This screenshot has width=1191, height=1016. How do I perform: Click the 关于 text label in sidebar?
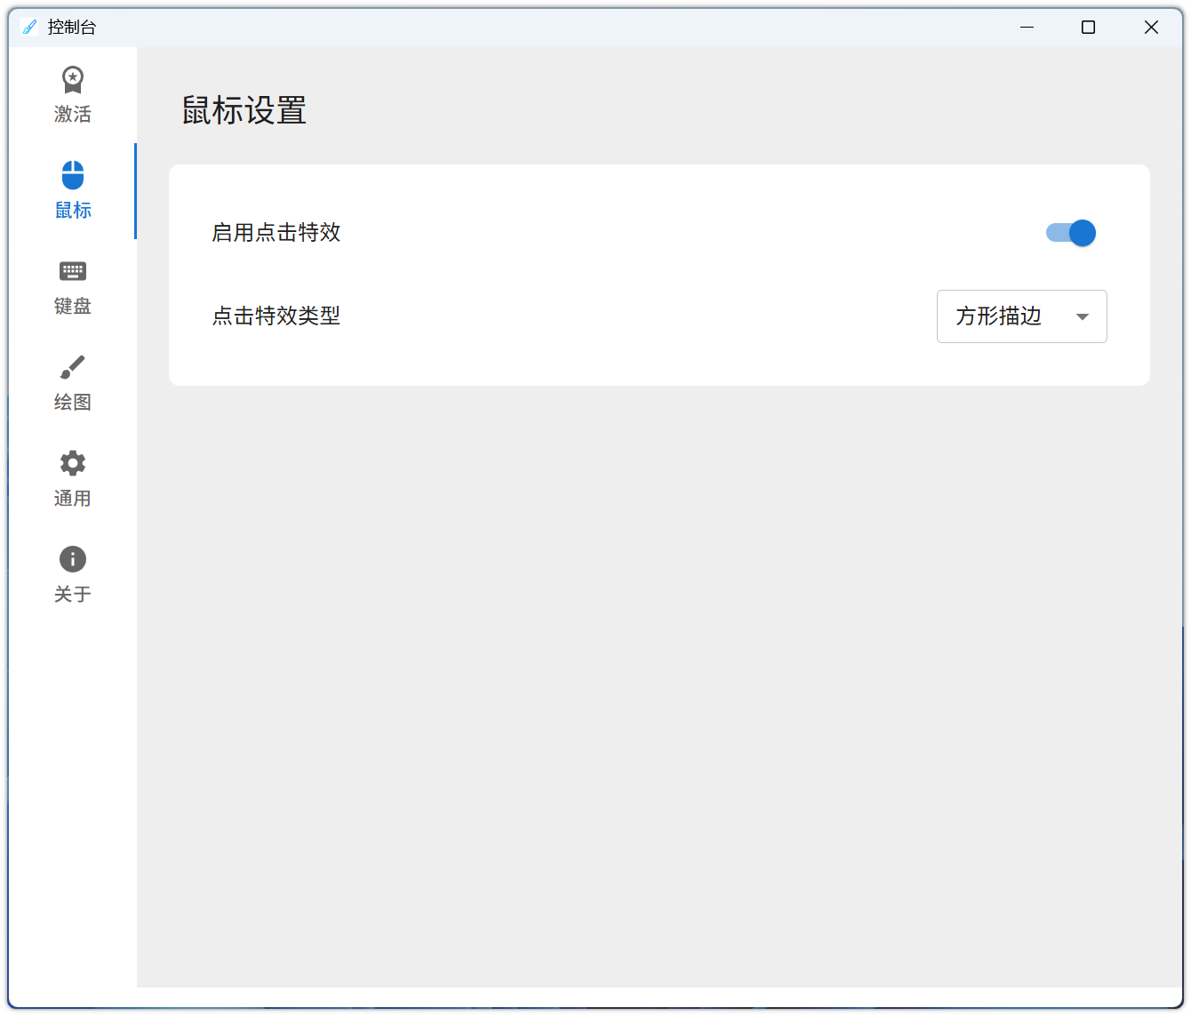click(x=72, y=595)
